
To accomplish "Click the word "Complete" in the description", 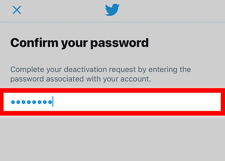I will 24,69.
